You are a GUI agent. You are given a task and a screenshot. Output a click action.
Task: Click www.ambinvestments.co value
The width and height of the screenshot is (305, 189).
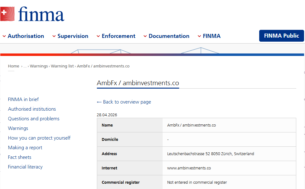click(x=189, y=168)
